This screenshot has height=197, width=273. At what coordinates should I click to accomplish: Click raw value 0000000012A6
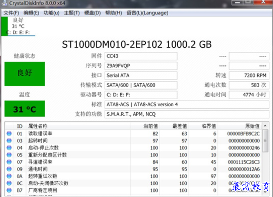pyautogui.click(x=244, y=169)
